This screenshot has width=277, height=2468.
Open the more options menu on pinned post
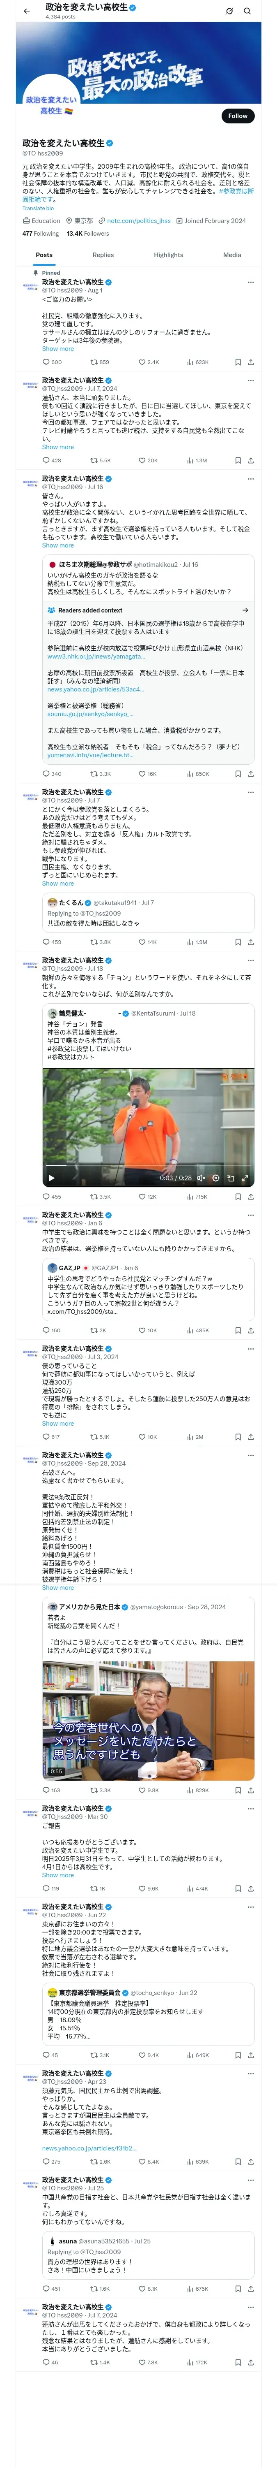(250, 283)
